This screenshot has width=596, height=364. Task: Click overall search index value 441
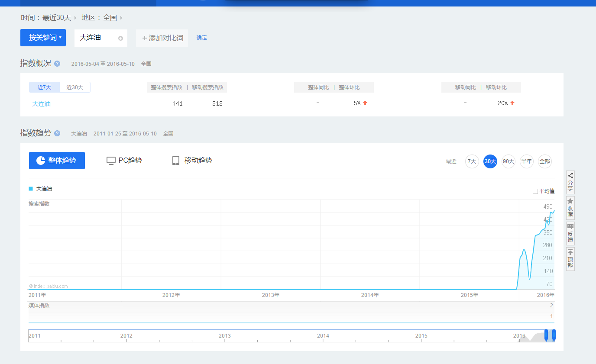(x=178, y=103)
